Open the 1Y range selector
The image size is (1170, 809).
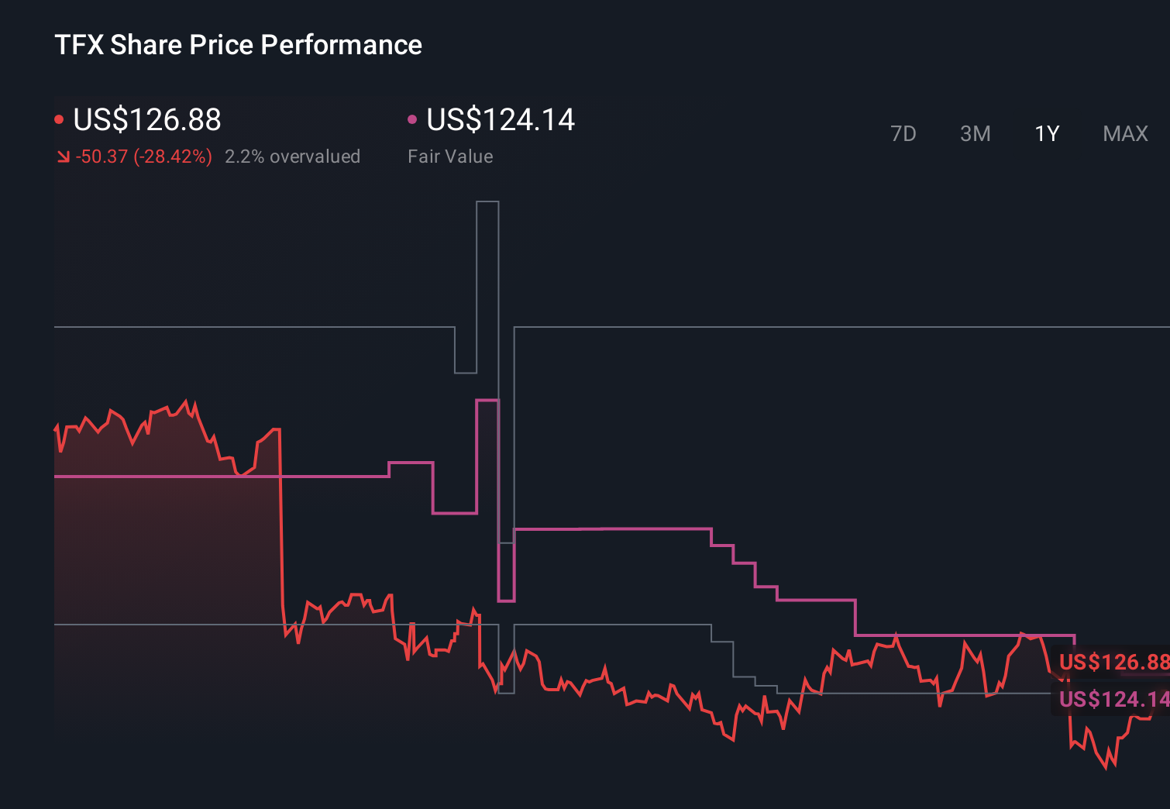click(x=1046, y=133)
